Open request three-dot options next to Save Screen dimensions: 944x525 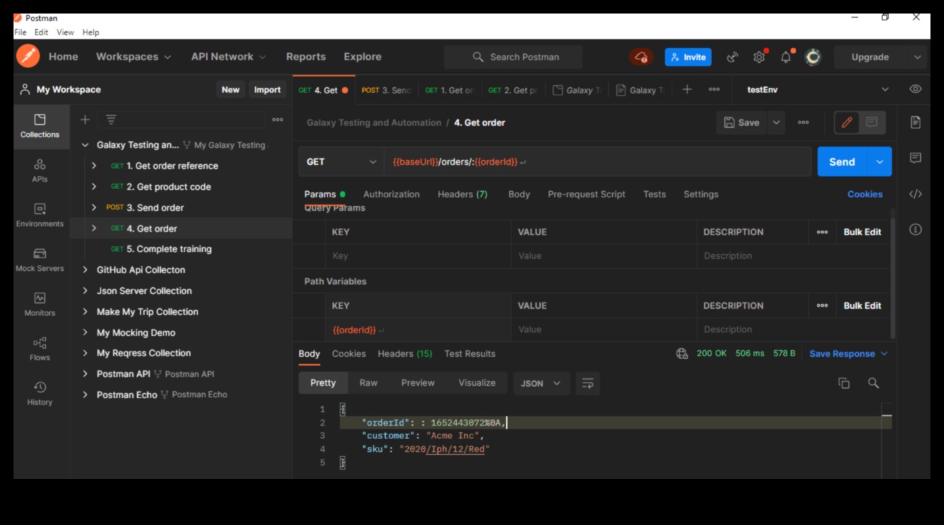803,122
